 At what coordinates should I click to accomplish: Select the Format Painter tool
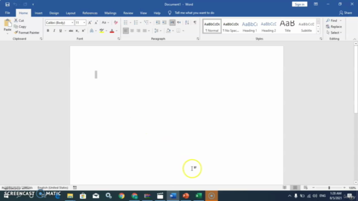pyautogui.click(x=27, y=32)
